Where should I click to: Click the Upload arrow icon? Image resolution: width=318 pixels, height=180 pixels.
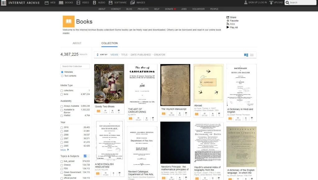pos(271,2)
